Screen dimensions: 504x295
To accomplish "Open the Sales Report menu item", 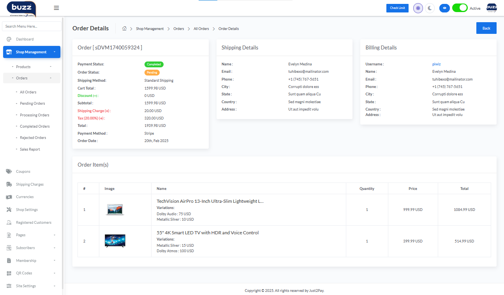I will point(30,149).
